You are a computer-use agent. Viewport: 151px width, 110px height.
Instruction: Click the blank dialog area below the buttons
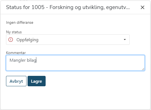tap(75, 98)
